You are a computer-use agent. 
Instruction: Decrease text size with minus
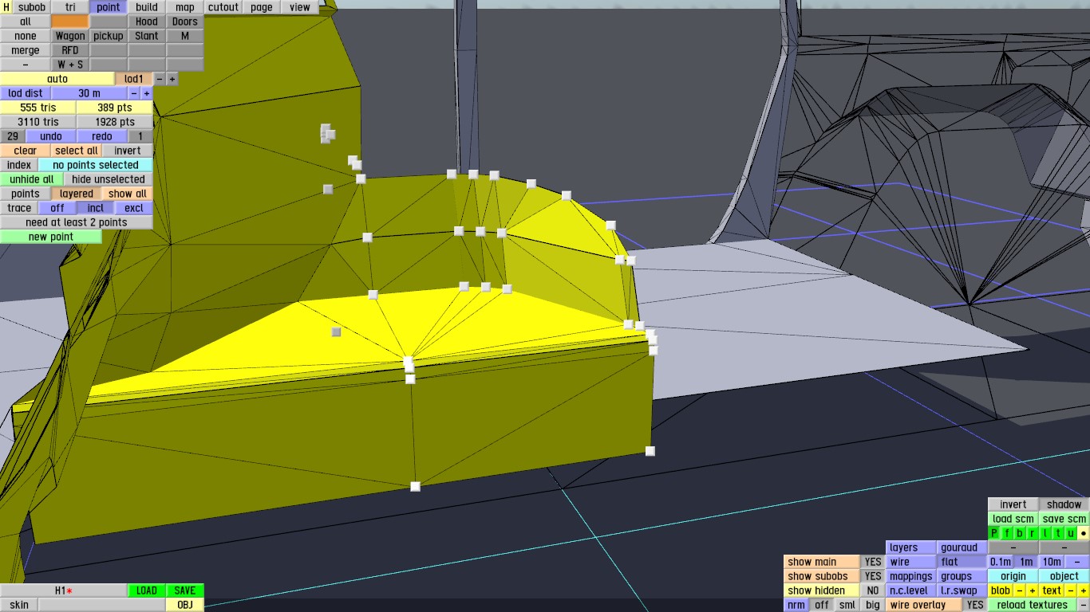(x=1071, y=590)
